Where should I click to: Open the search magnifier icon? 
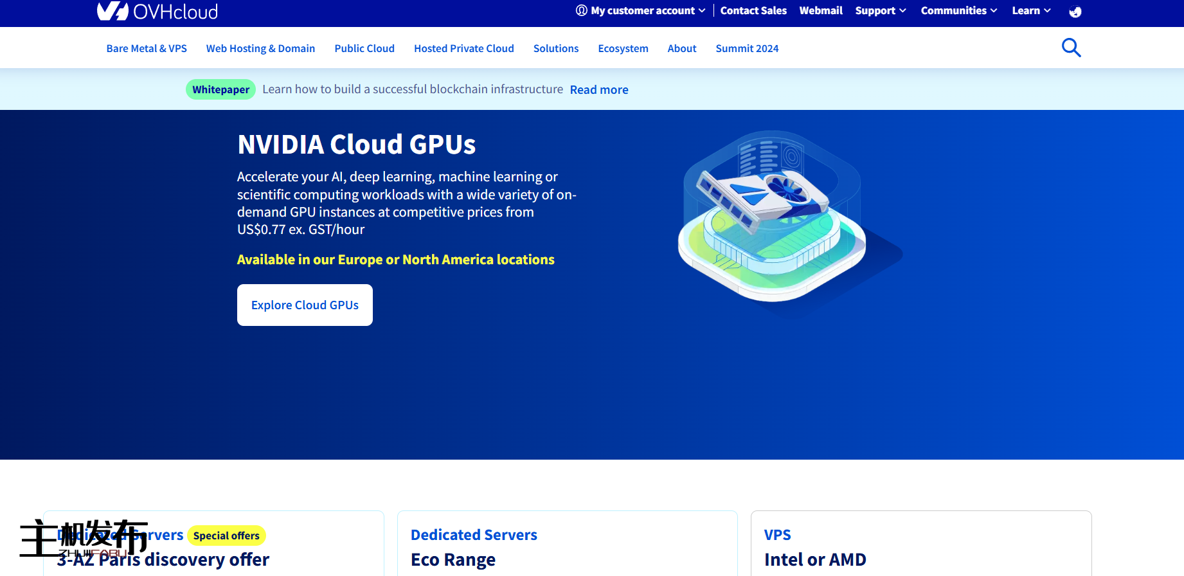pyautogui.click(x=1071, y=48)
